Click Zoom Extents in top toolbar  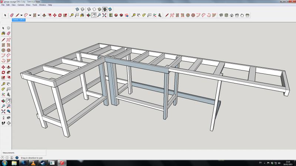pos(104,15)
